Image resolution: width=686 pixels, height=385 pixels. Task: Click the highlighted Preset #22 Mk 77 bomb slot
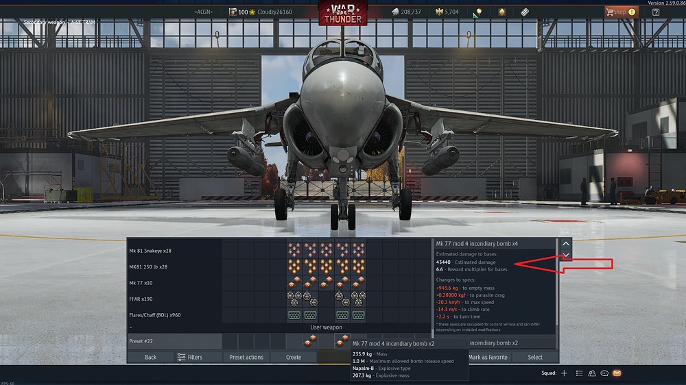pos(342,341)
